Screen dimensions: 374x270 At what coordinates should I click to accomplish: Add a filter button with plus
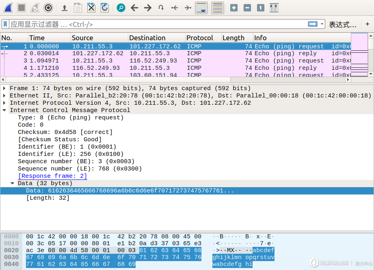click(x=368, y=24)
